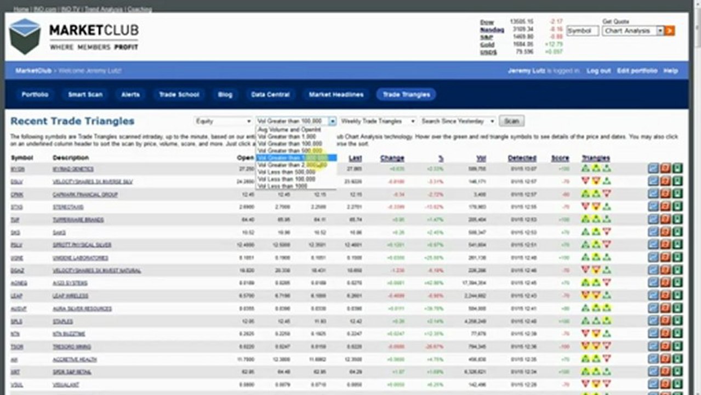Click first trade triangle in Myriad Genetics row

coord(586,169)
